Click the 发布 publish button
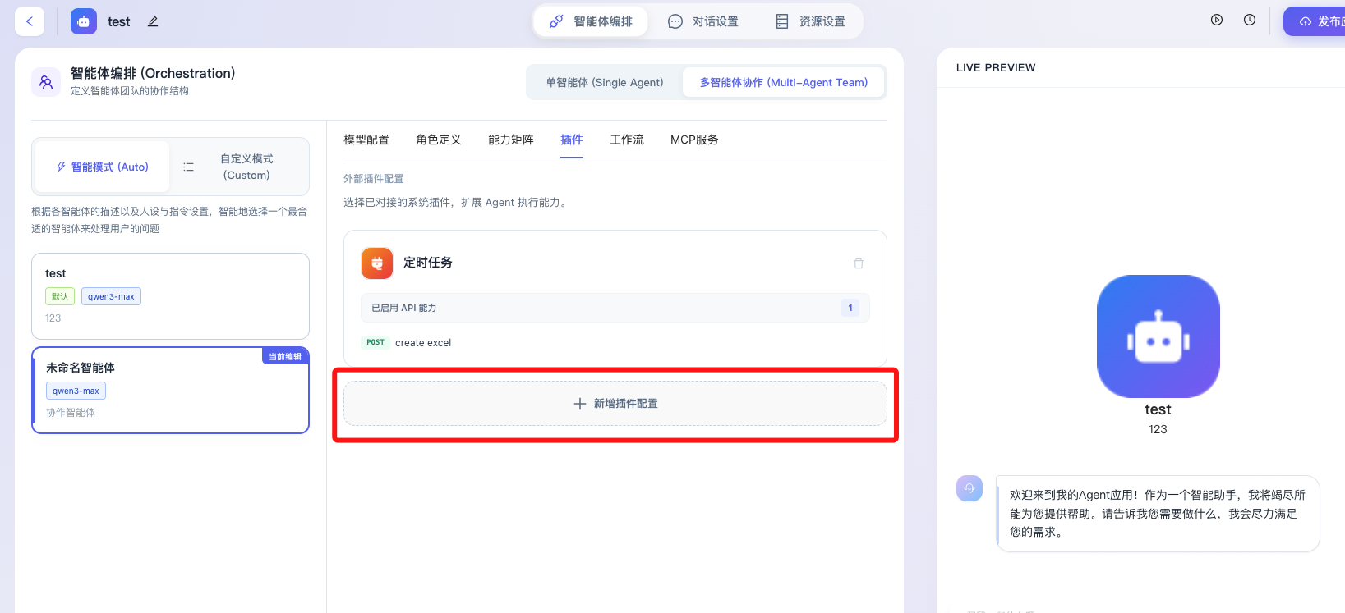This screenshot has height=613, width=1345. (1320, 21)
